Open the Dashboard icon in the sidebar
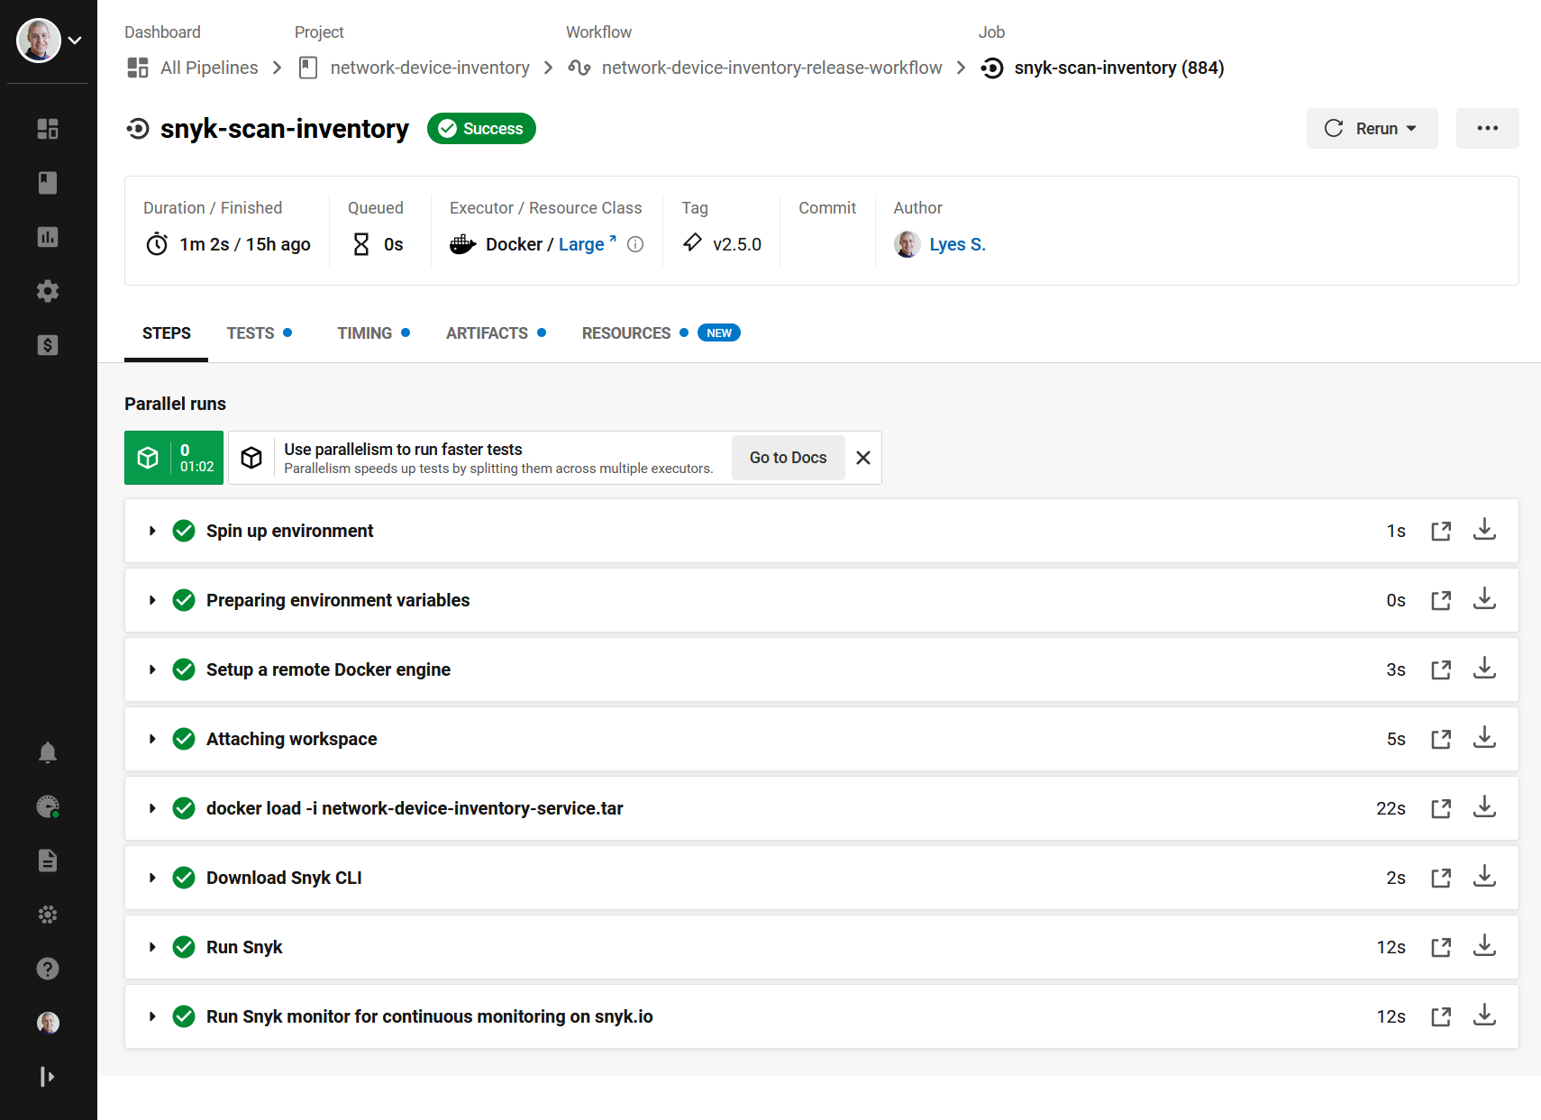The image size is (1541, 1120). 48,129
